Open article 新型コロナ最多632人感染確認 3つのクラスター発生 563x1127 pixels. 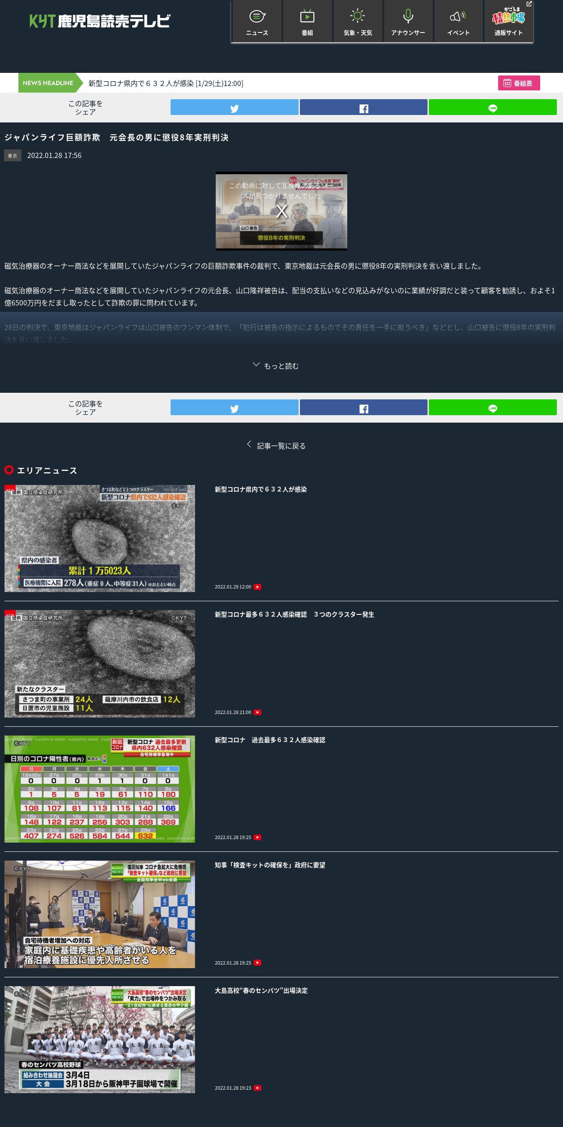pos(295,614)
